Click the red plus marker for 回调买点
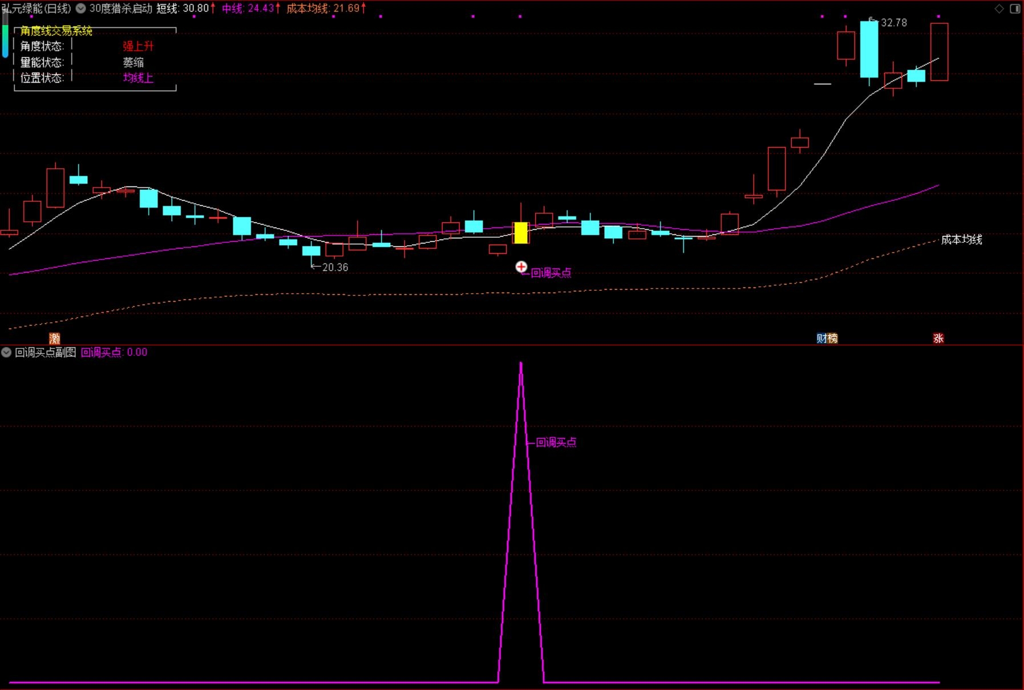 click(521, 266)
